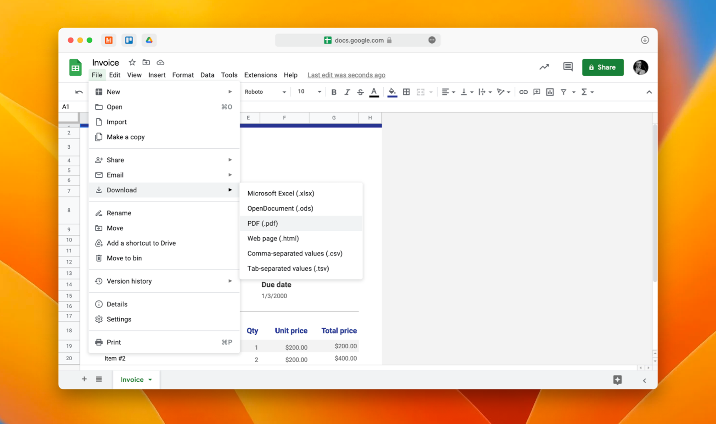Insert a chart from the toolbar
The width and height of the screenshot is (716, 424).
pos(549,92)
